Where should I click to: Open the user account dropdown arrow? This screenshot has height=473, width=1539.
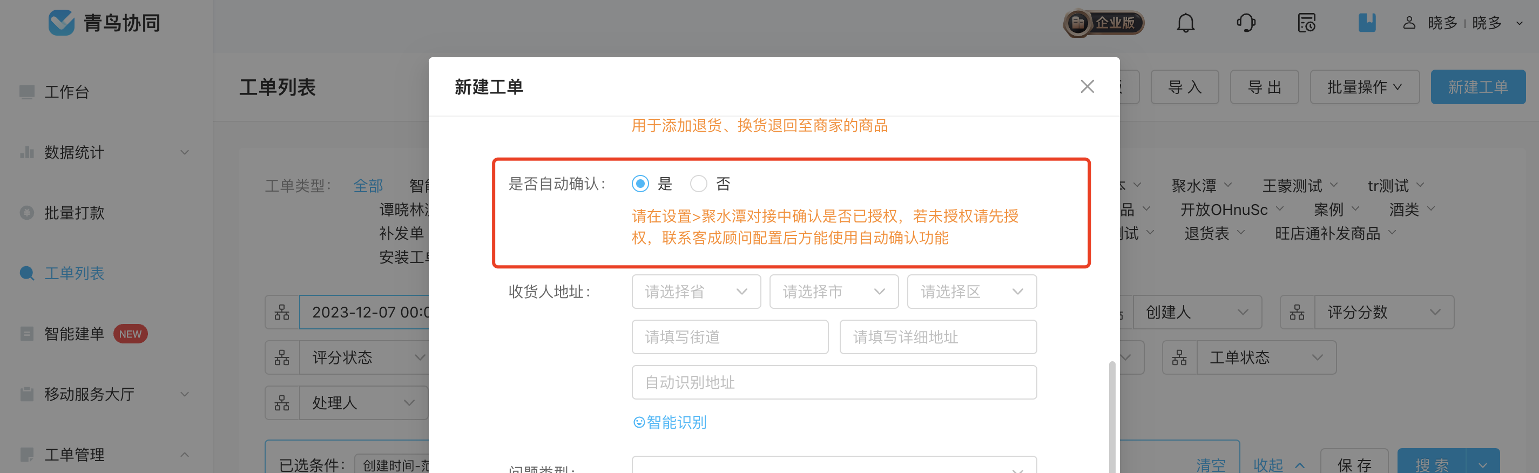coord(1519,23)
